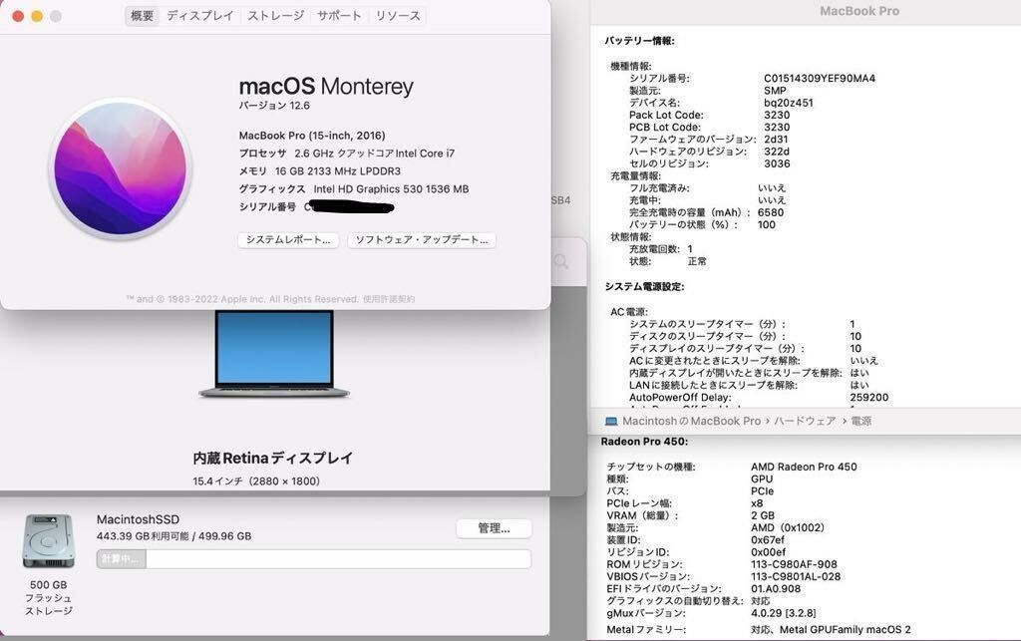The width and height of the screenshot is (1021, 641).
Task: Click the 管理... button for MacintoshSSD
Action: (495, 528)
